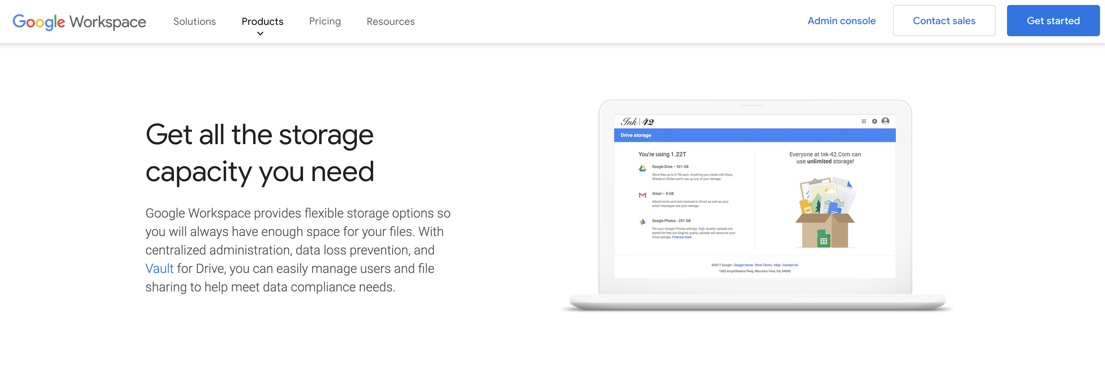The width and height of the screenshot is (1105, 367).
Task: Click the "Everyone at Ink-42.Com can use unlimited storage!" text
Action: (x=824, y=158)
